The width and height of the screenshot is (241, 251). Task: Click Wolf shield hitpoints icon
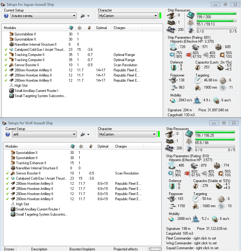pos(172,165)
